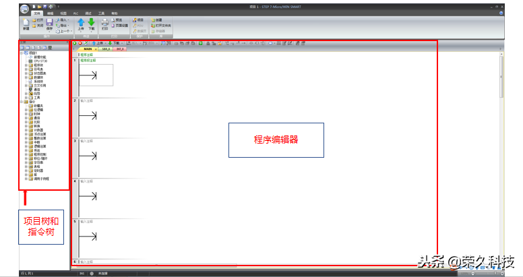Select the 视图 (View) ribbon tab

[x=63, y=13]
